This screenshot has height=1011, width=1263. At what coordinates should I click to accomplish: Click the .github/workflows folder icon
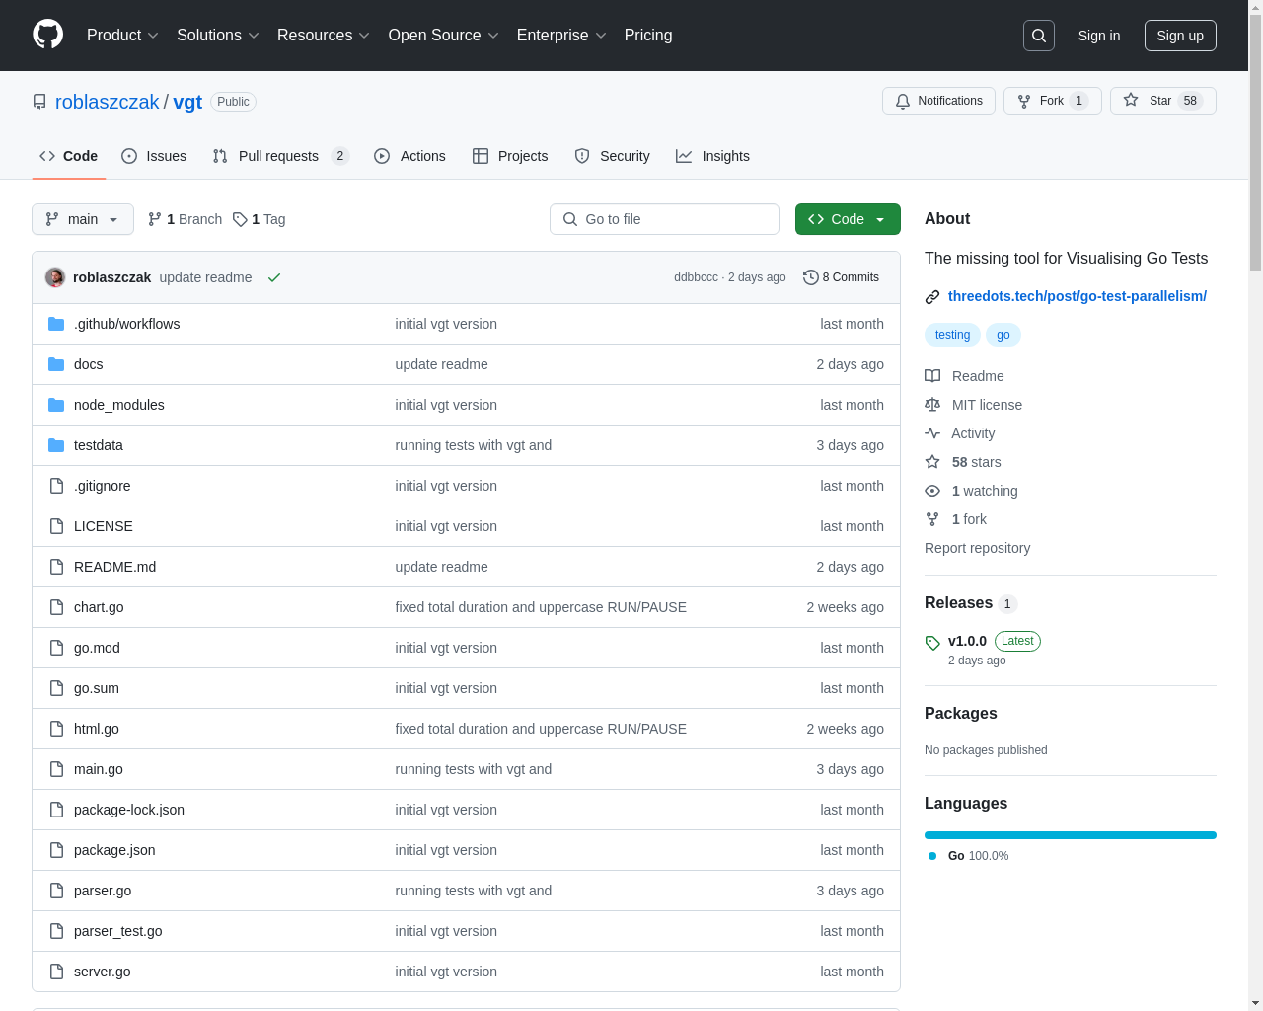pos(56,324)
